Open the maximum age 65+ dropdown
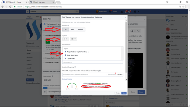Viewport: 190px width, 107px height. pyautogui.click(x=73, y=39)
